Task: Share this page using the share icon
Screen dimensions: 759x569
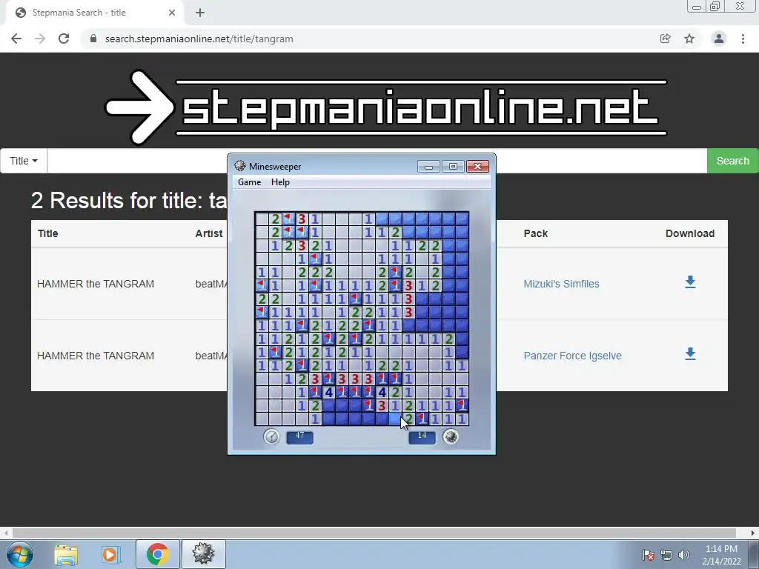Action: click(665, 39)
